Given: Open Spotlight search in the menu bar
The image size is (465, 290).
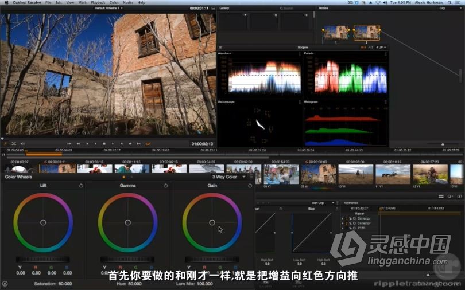Looking at the screenshot, I should pyautogui.click(x=449, y=2).
